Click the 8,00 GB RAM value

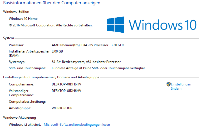pos(57,51)
